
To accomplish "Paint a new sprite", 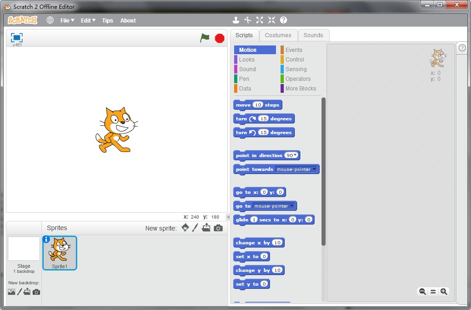I will coord(195,227).
